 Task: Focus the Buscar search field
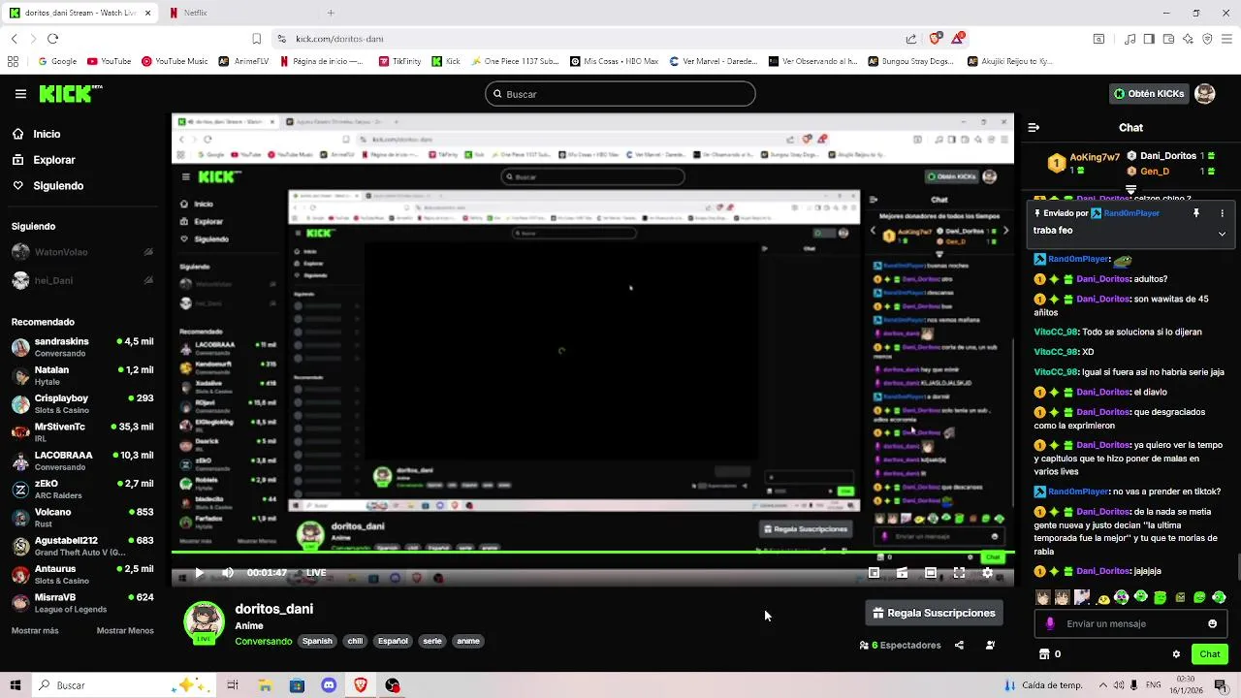pyautogui.click(x=620, y=94)
